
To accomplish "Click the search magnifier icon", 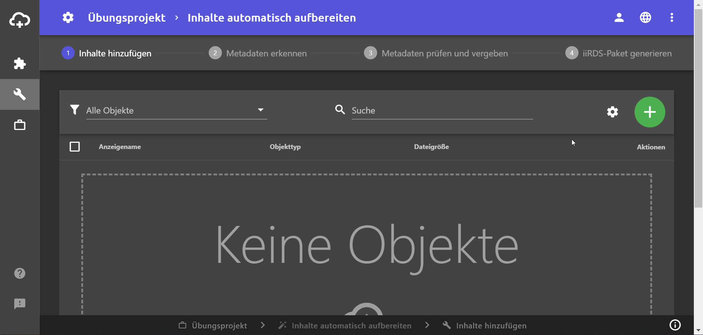I will pos(340,109).
